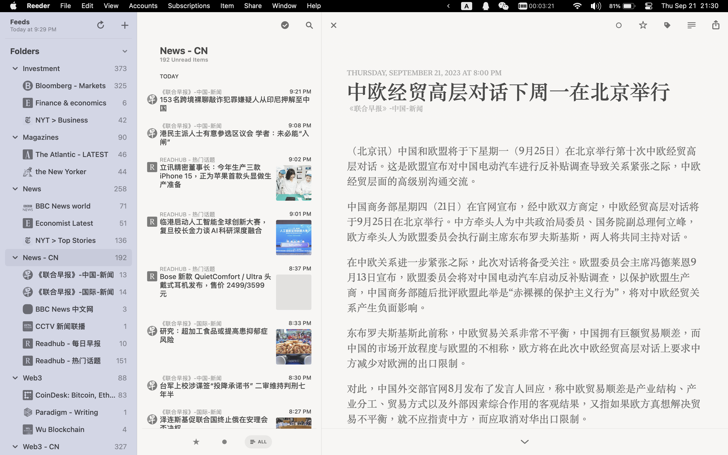The image size is (728, 455).
Task: Select the New Yorker feed
Action: pos(69,172)
